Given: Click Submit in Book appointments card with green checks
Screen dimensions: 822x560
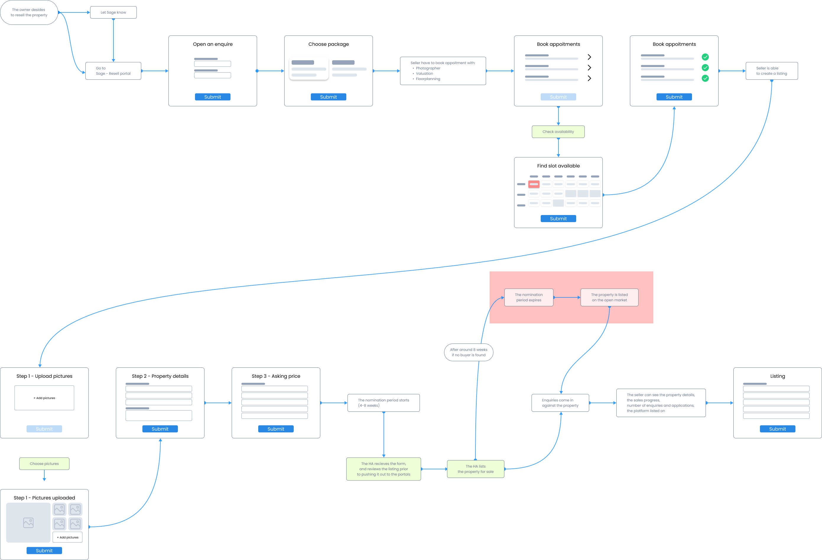Looking at the screenshot, I should click(x=674, y=97).
